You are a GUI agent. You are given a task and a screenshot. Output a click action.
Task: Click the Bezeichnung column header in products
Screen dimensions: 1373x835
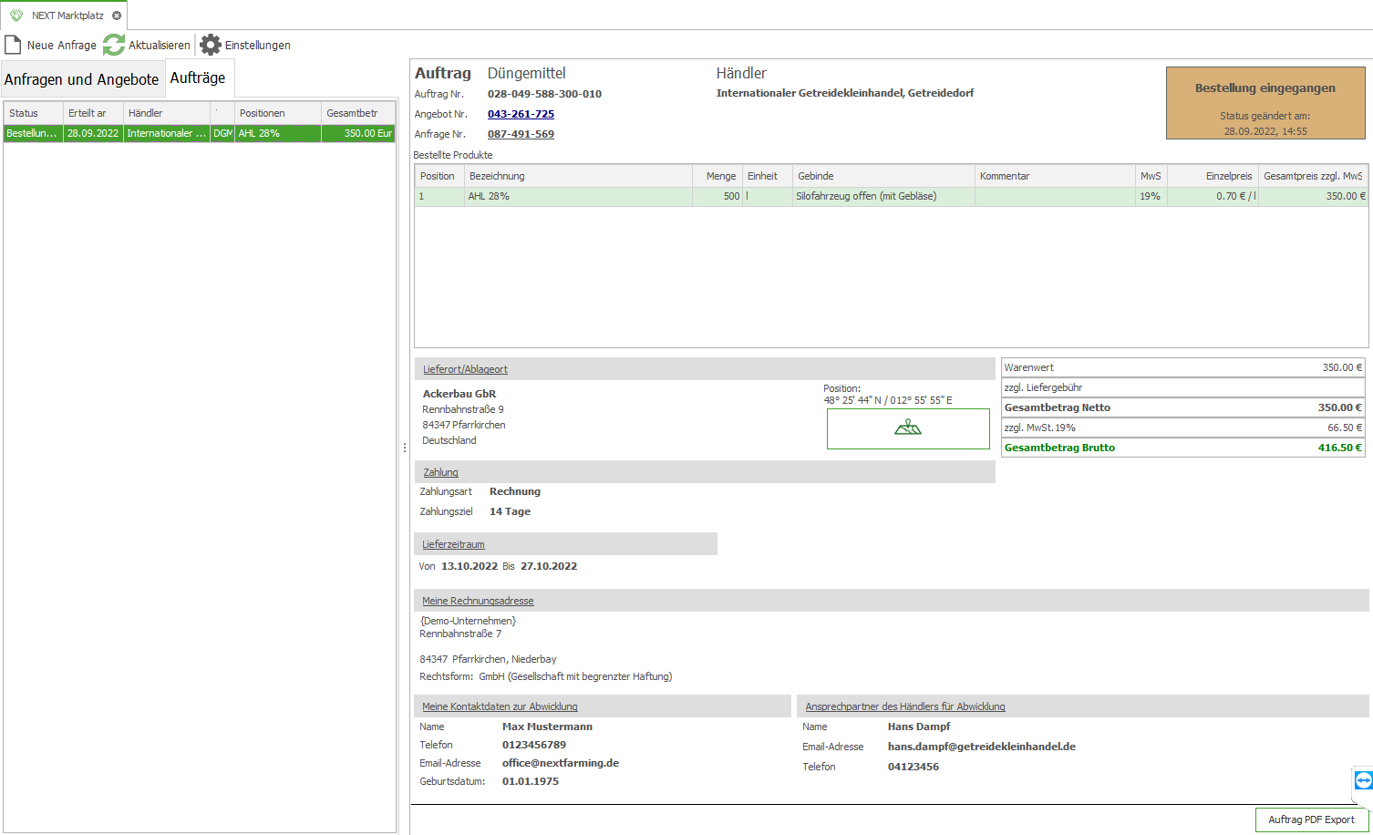pyautogui.click(x=578, y=176)
